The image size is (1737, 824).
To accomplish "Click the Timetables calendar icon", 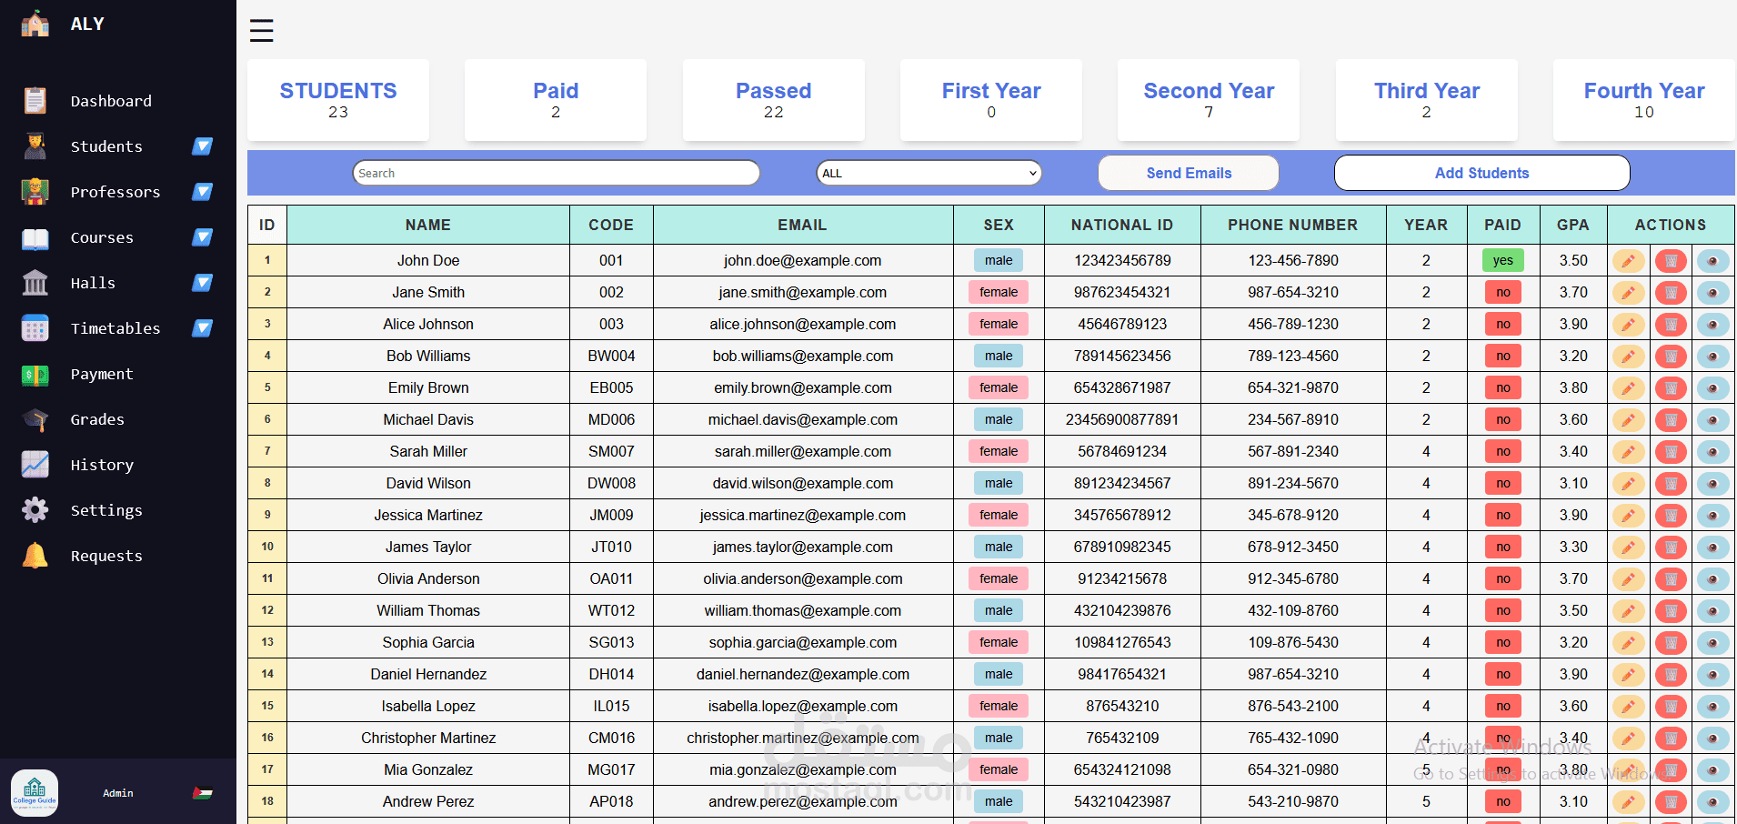I will (35, 328).
